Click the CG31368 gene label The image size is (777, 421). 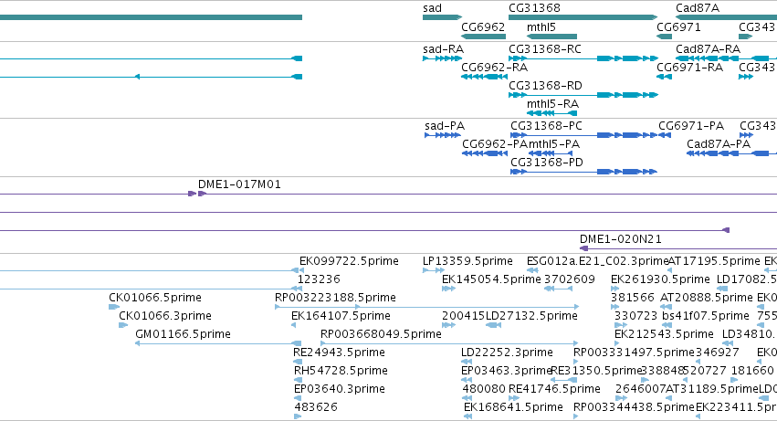534,8
